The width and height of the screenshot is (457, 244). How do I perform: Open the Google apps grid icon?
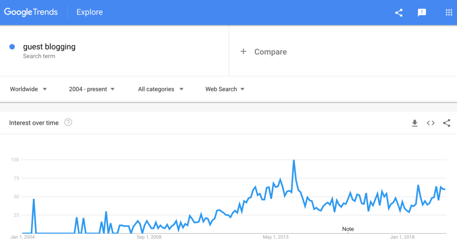click(x=449, y=12)
